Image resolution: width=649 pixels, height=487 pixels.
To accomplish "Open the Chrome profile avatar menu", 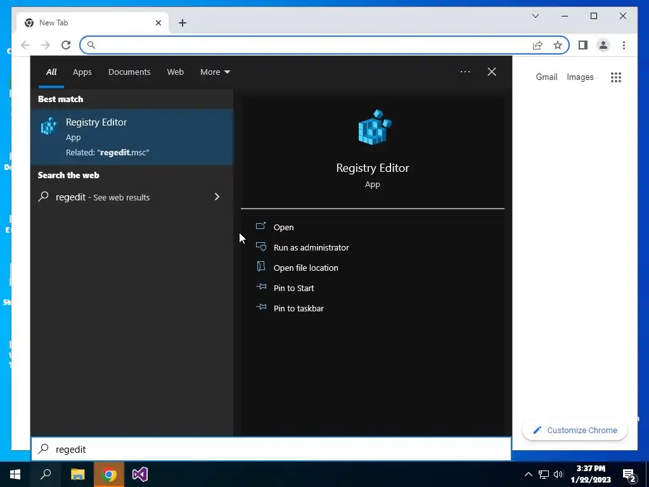I will (603, 45).
